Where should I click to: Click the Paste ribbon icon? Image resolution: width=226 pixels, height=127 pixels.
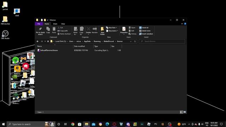(54, 30)
